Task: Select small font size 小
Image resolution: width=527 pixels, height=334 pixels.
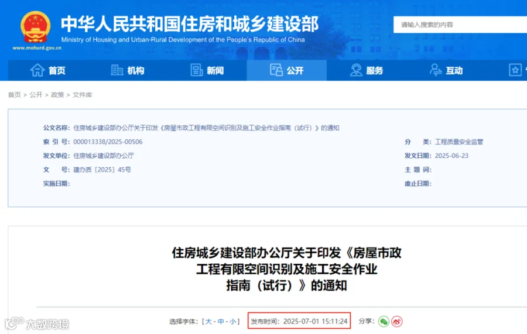Action: pyautogui.click(x=233, y=322)
